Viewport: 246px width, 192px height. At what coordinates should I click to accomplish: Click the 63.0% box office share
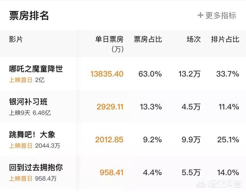(150, 74)
